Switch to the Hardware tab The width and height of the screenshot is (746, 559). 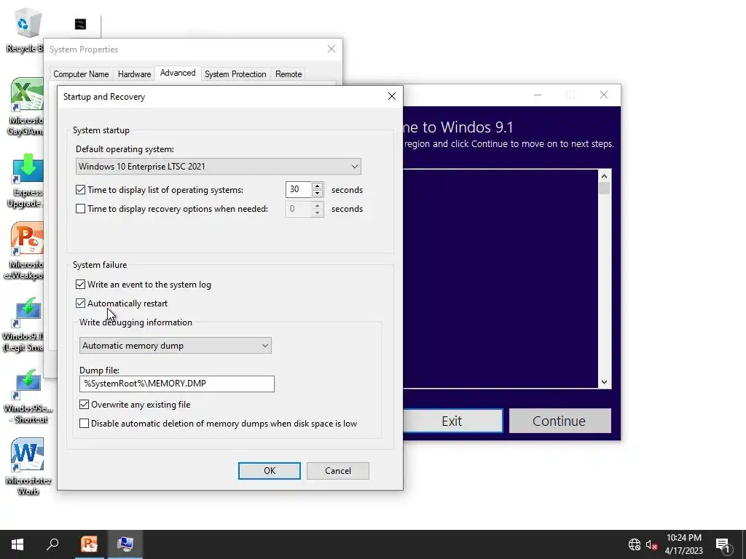click(x=134, y=74)
